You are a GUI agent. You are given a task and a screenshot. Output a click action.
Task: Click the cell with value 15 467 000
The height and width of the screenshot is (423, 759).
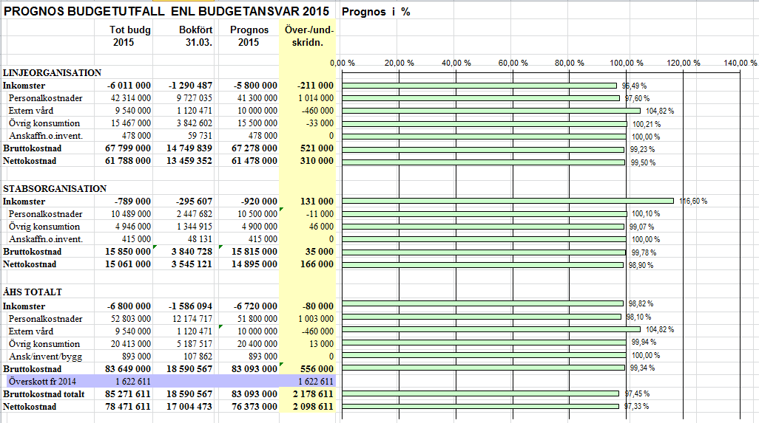pyautogui.click(x=131, y=123)
